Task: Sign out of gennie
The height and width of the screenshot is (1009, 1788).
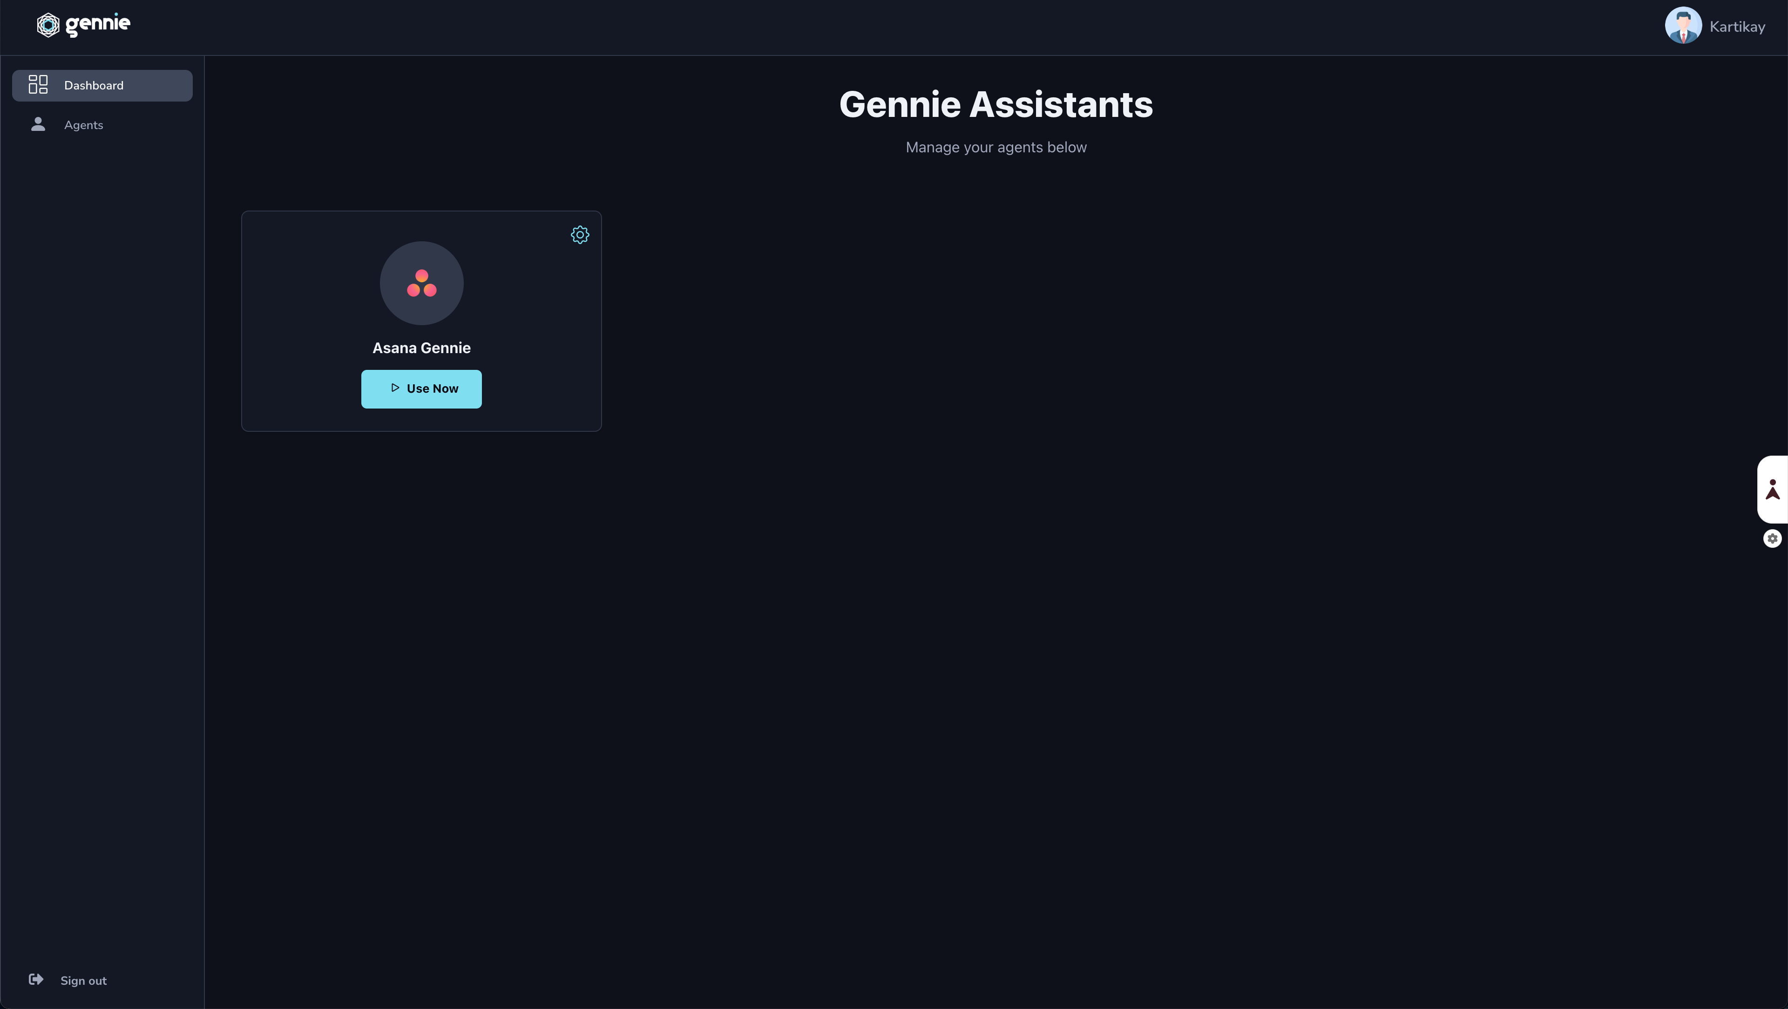Action: (84, 980)
